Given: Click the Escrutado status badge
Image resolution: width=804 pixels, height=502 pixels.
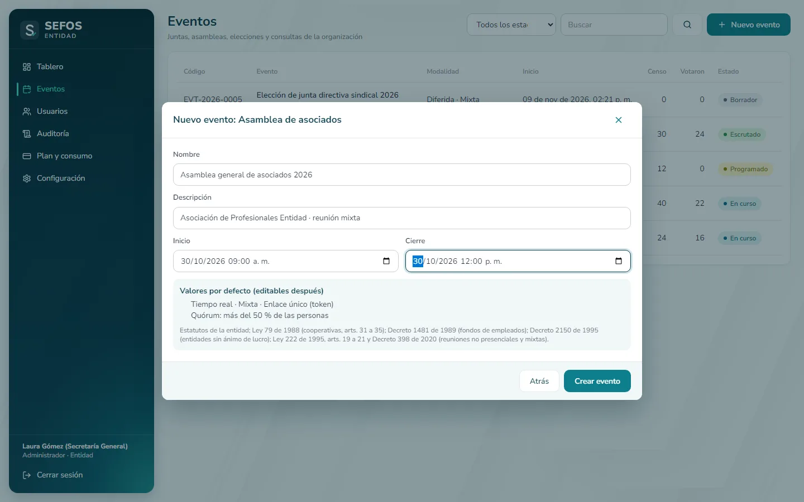Looking at the screenshot, I should pyautogui.click(x=741, y=134).
